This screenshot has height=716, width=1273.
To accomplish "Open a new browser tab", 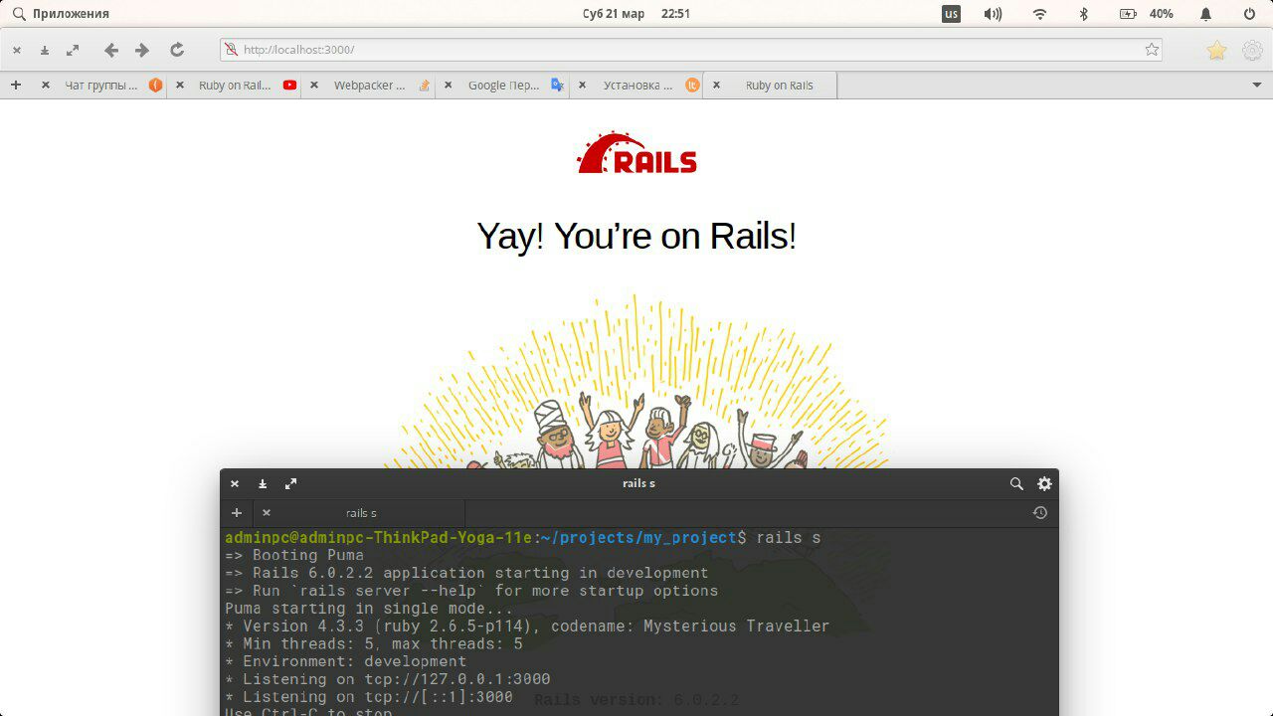I will click(x=16, y=86).
